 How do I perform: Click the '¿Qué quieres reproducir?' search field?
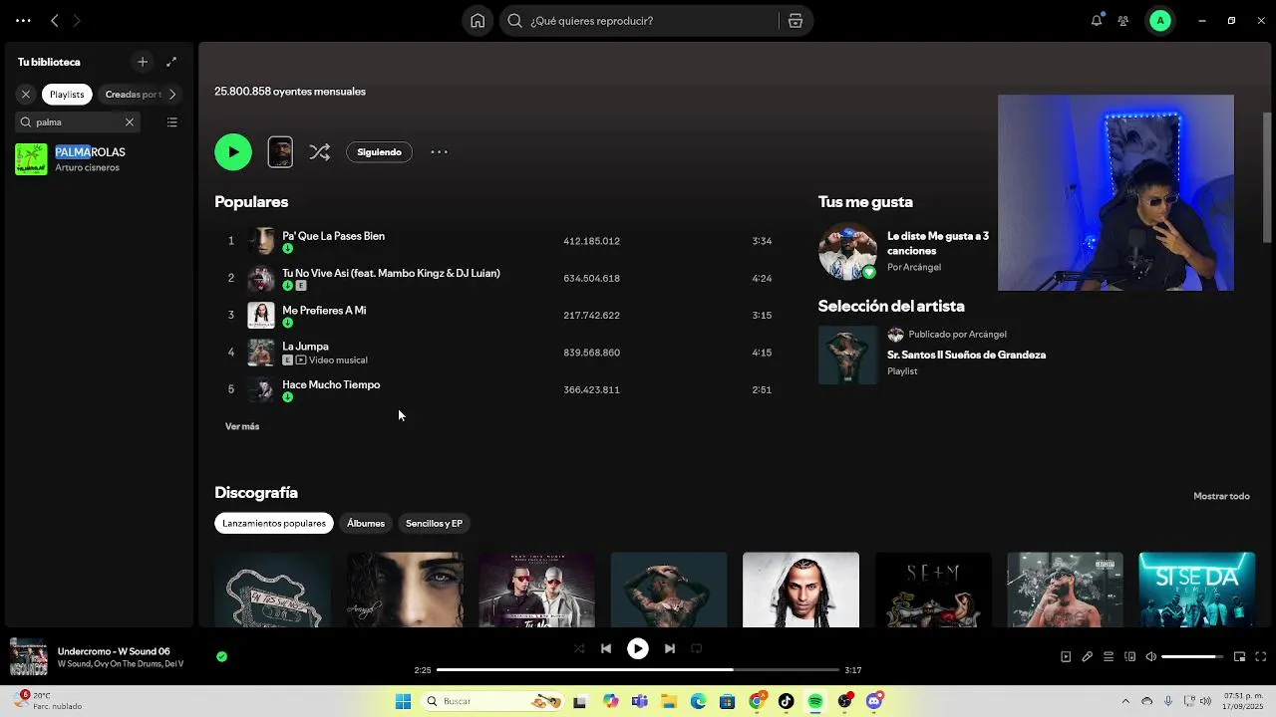click(638, 21)
